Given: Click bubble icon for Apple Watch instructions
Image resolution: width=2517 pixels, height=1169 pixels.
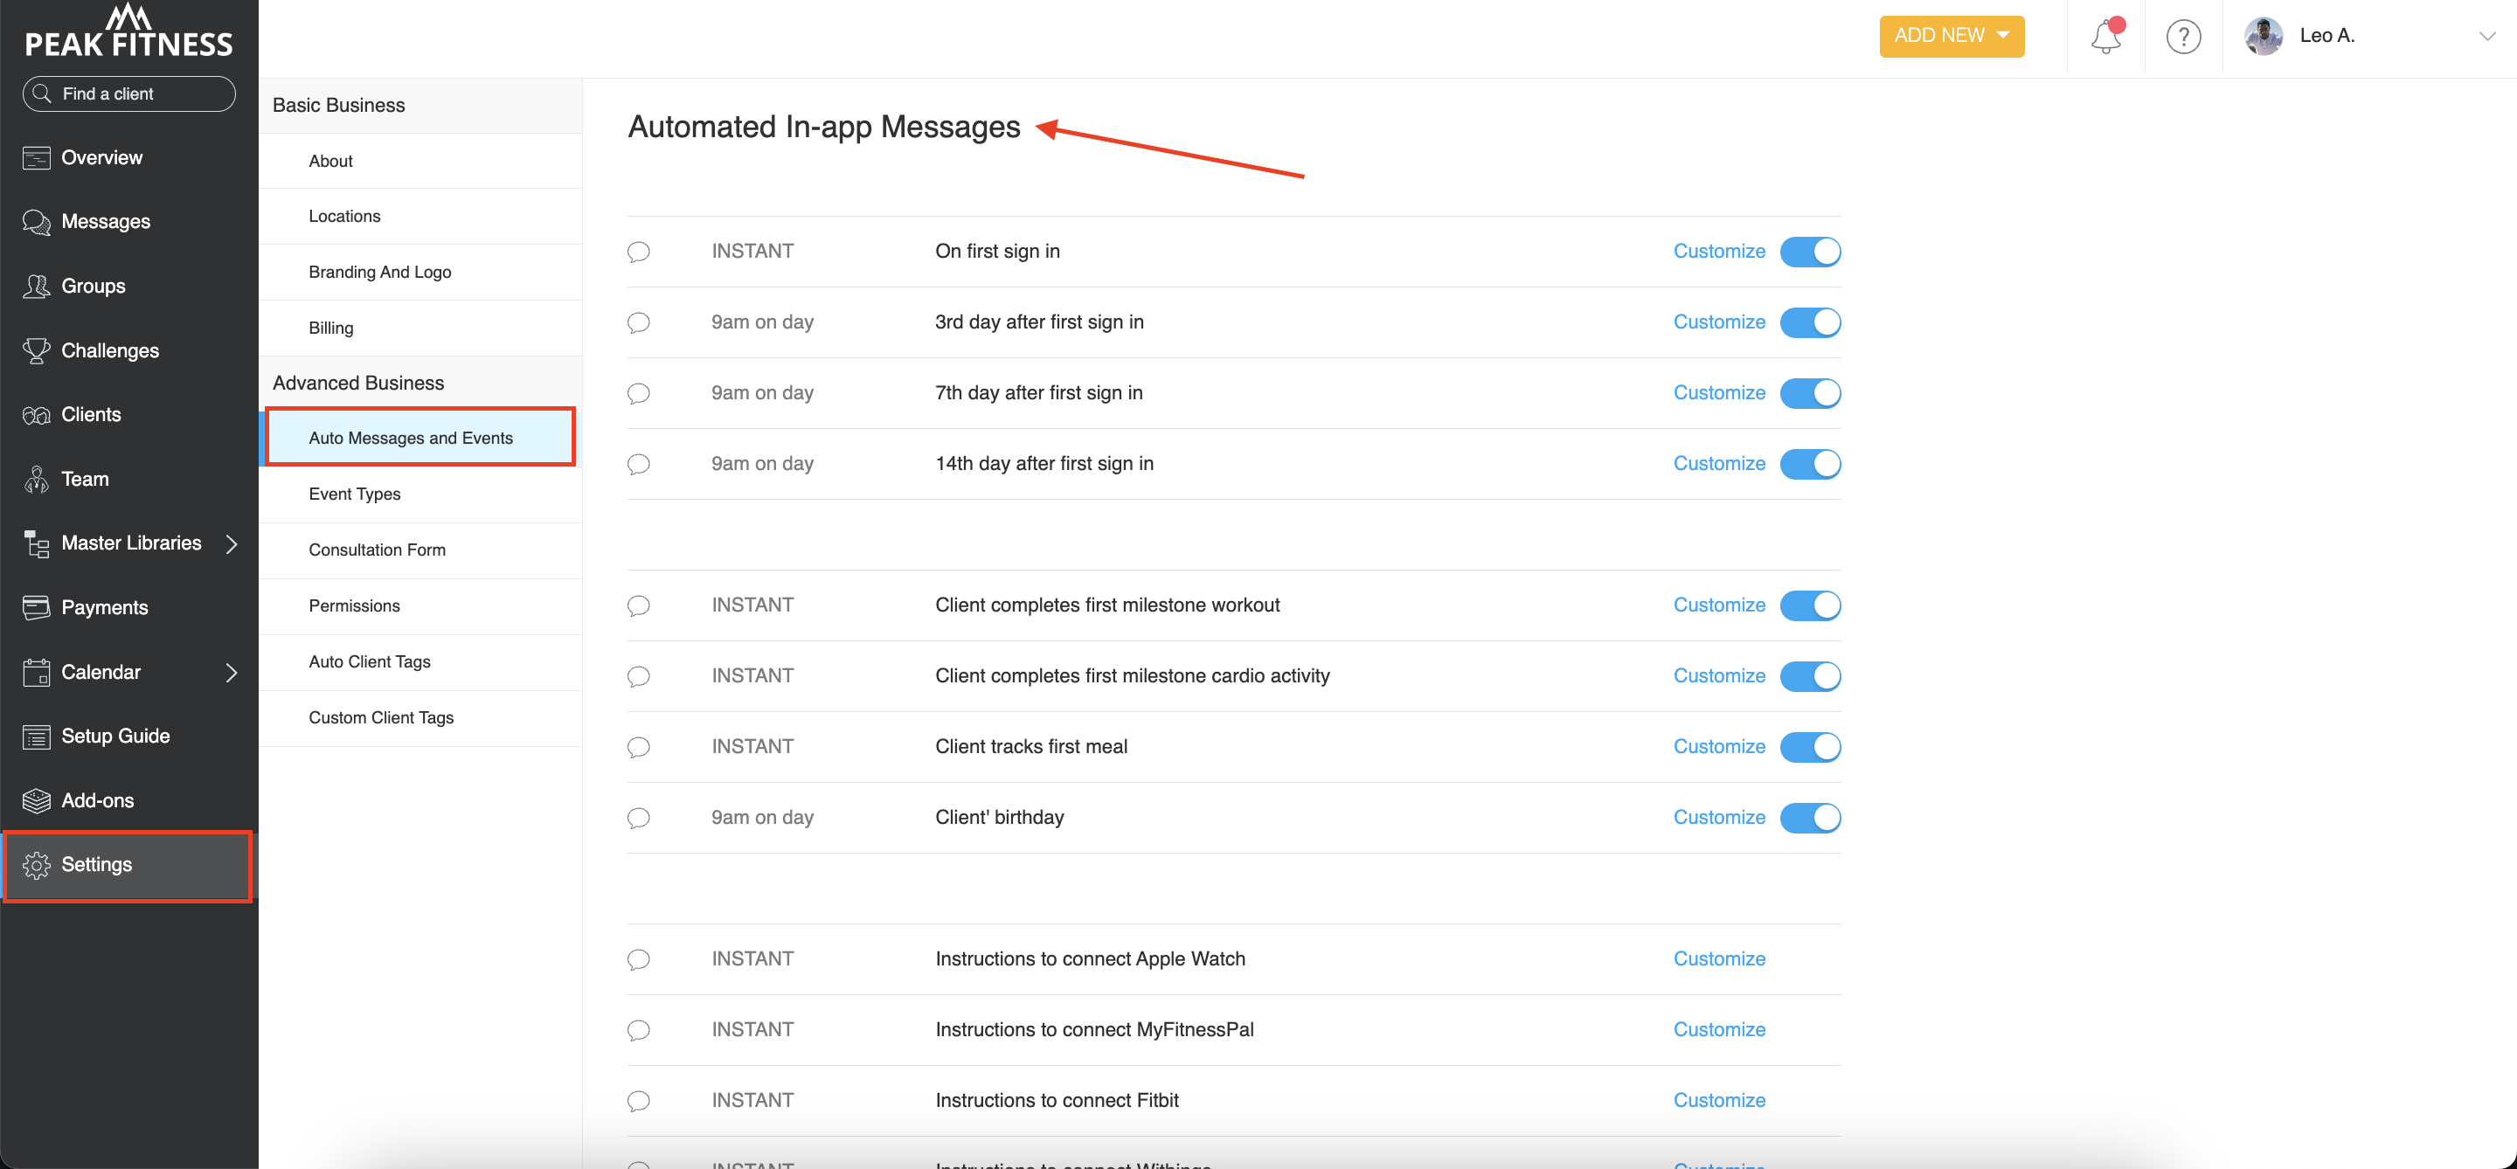Looking at the screenshot, I should [638, 959].
